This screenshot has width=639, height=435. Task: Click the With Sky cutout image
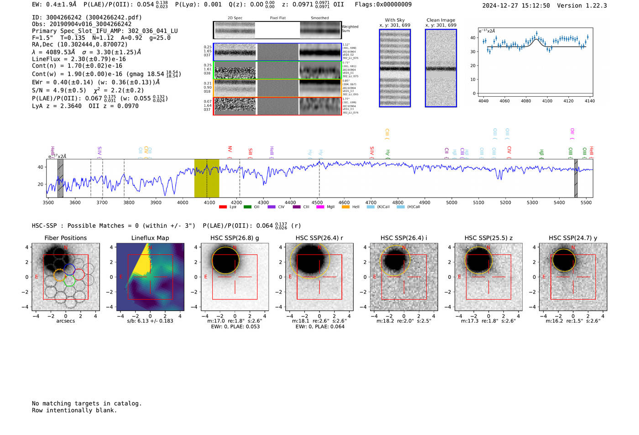tap(395, 68)
